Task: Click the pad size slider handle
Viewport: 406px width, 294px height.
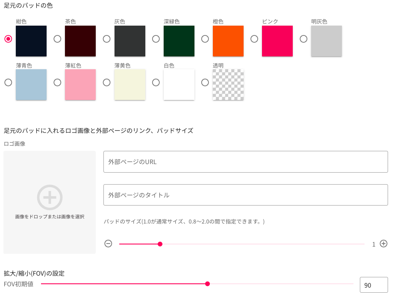Action: tap(160, 244)
